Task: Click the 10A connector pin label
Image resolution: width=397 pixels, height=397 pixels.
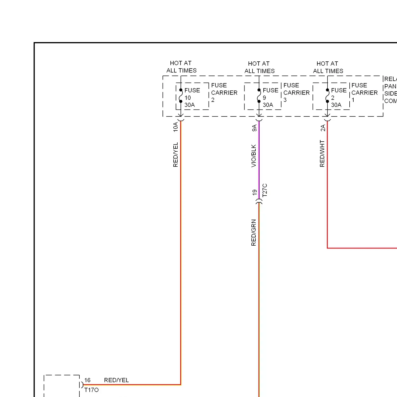Action: click(175, 127)
